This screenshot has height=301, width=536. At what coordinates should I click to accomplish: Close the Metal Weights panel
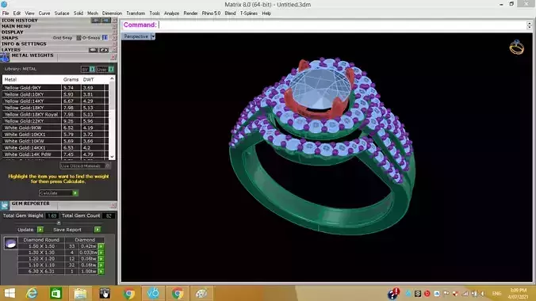[113, 57]
